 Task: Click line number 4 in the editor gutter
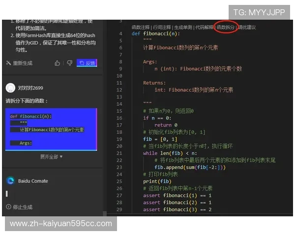pyautogui.click(x=120, y=34)
